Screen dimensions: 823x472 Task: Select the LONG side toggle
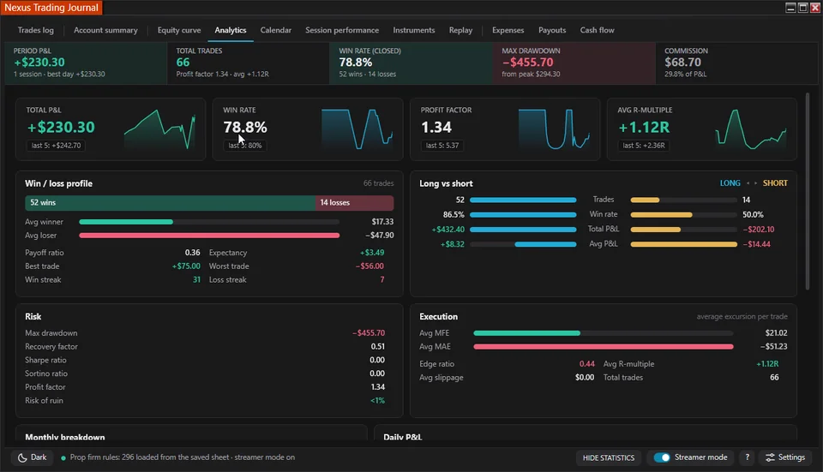[x=730, y=183]
